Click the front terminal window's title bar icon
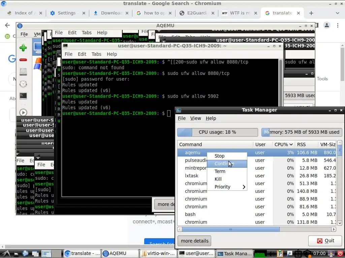Screen dimensions: 345x258 tap(65, 46)
